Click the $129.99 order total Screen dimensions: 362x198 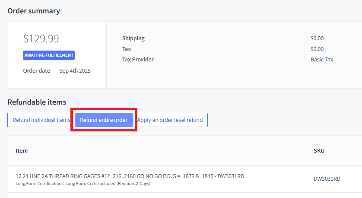tap(41, 38)
